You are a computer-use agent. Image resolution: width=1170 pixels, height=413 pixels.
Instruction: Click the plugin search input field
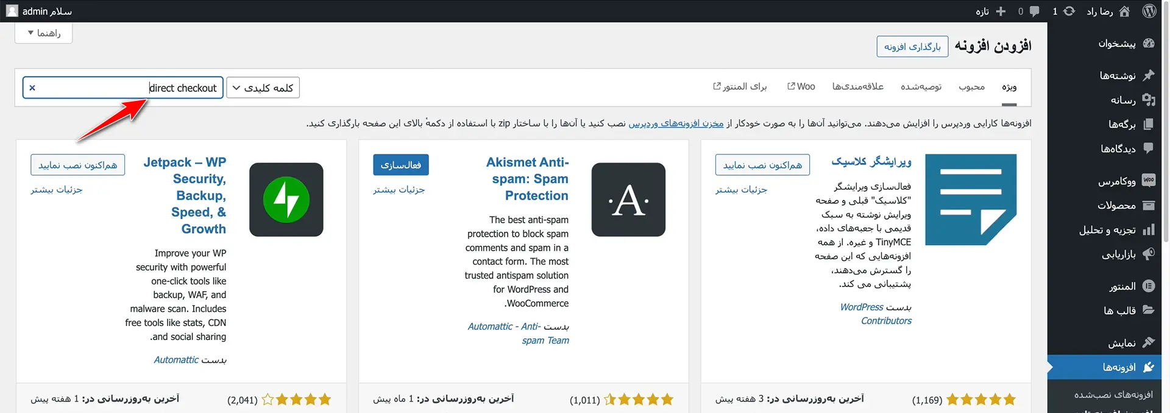(x=123, y=88)
